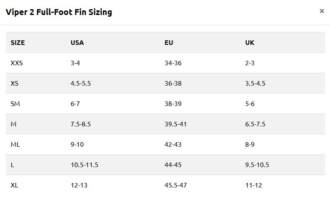
Task: Select the XL size row label
Action: [15, 185]
